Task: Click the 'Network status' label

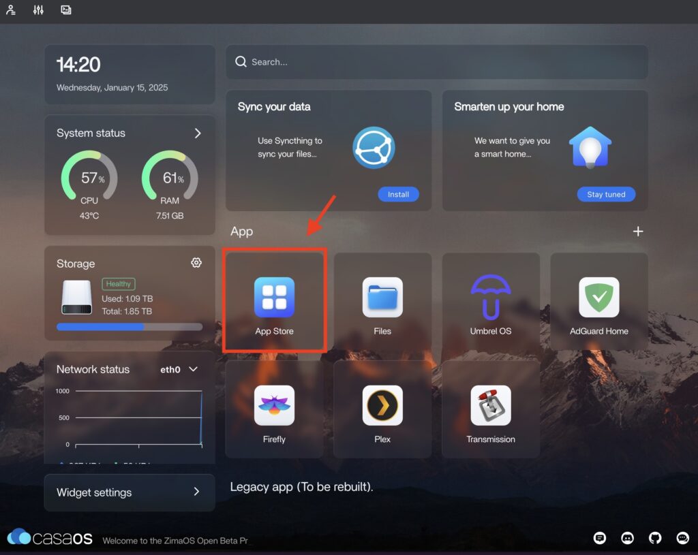Action: point(93,369)
